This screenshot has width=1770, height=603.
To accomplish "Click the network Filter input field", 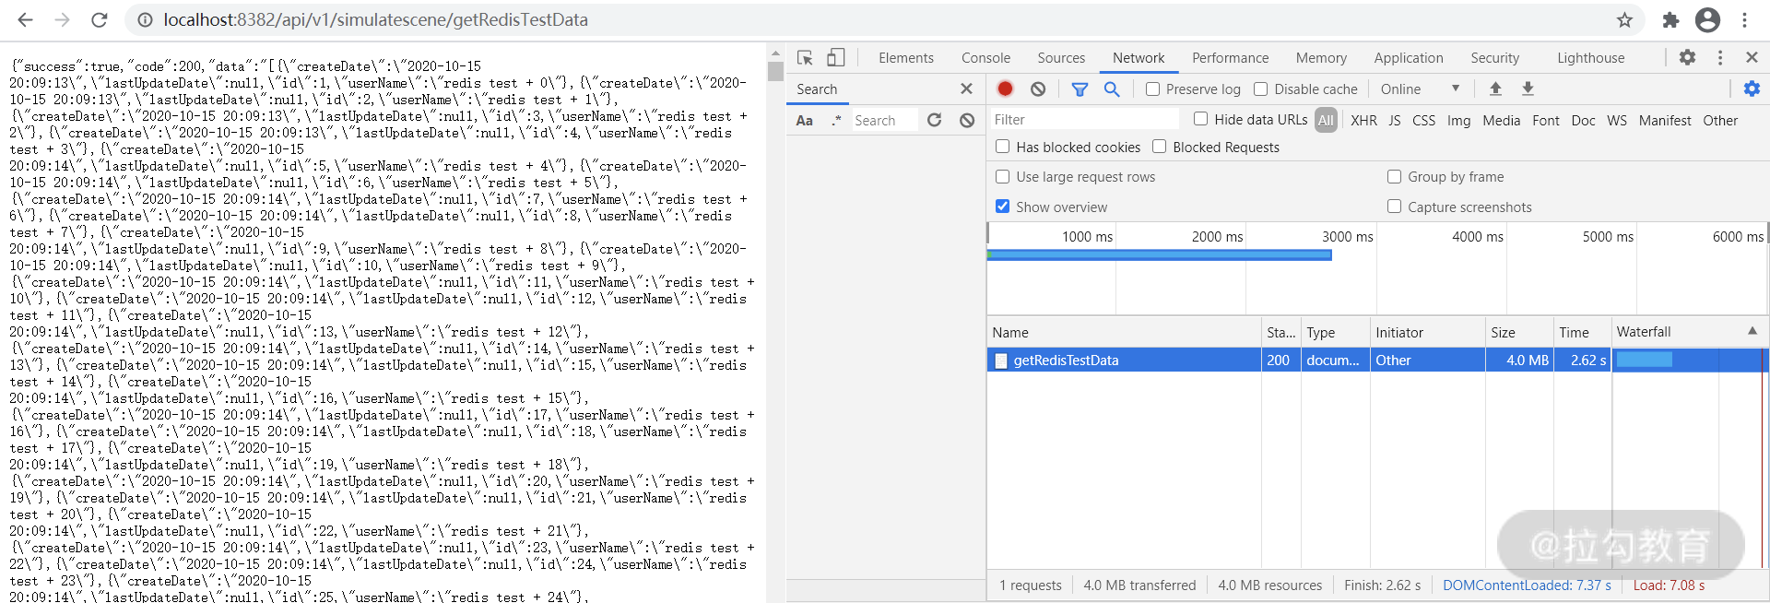I will point(1083,120).
